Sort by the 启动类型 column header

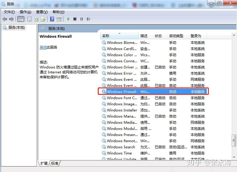176,36
